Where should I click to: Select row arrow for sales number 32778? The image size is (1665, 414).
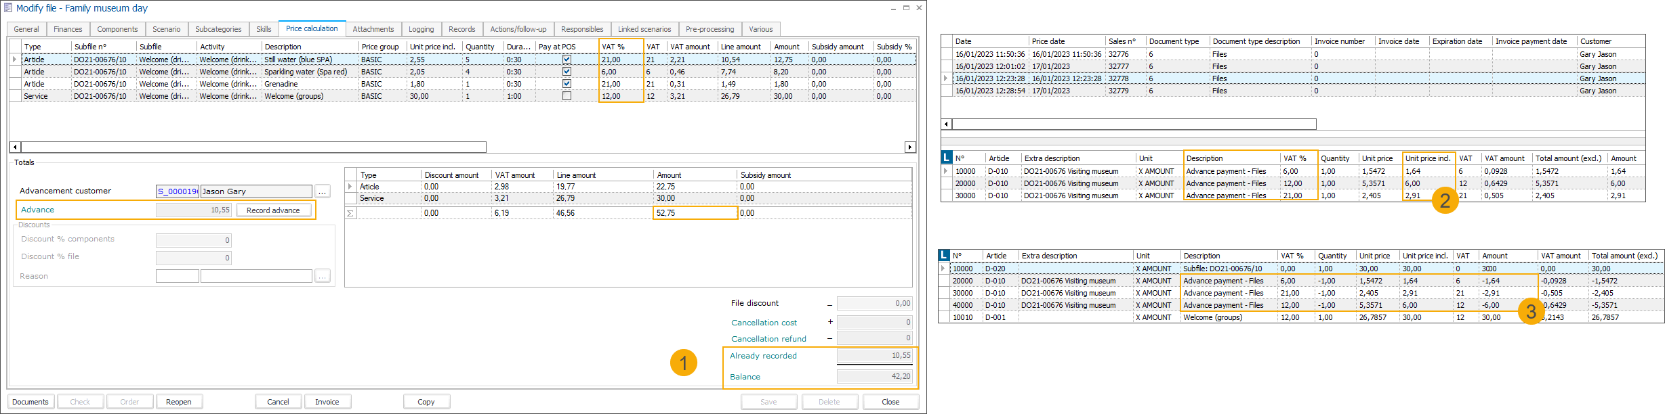tap(946, 78)
